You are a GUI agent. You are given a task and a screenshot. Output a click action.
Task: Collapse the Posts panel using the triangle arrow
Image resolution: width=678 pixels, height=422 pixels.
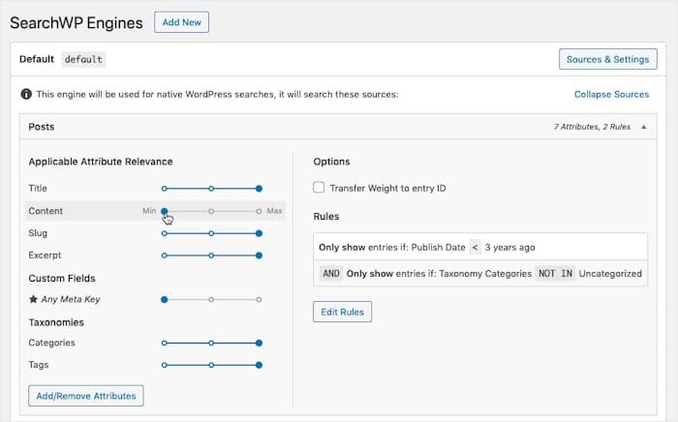click(x=644, y=127)
